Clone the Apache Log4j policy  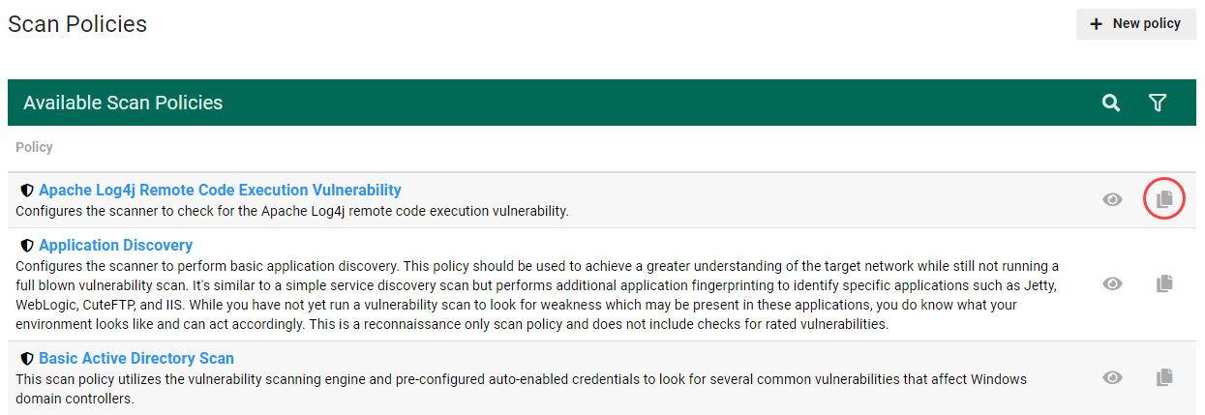click(x=1165, y=199)
